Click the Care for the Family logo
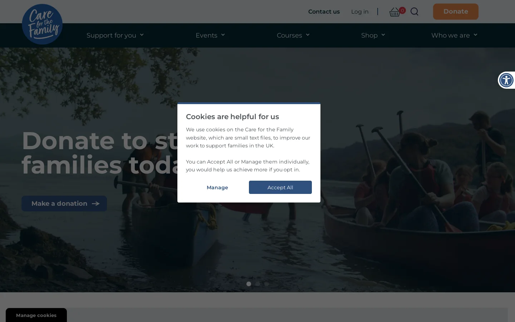 click(42, 24)
